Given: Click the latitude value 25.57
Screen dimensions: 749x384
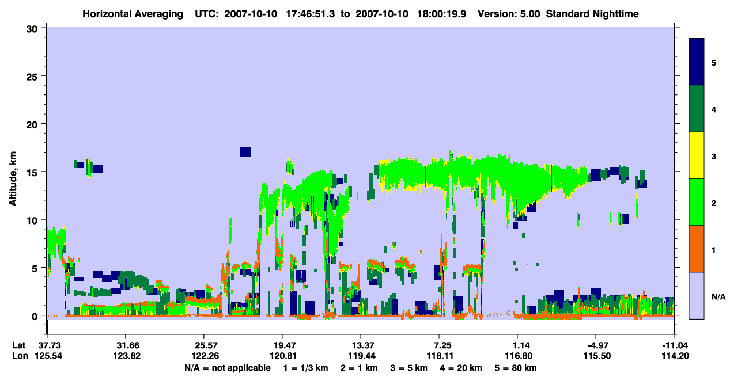Looking at the screenshot, I should (203, 345).
